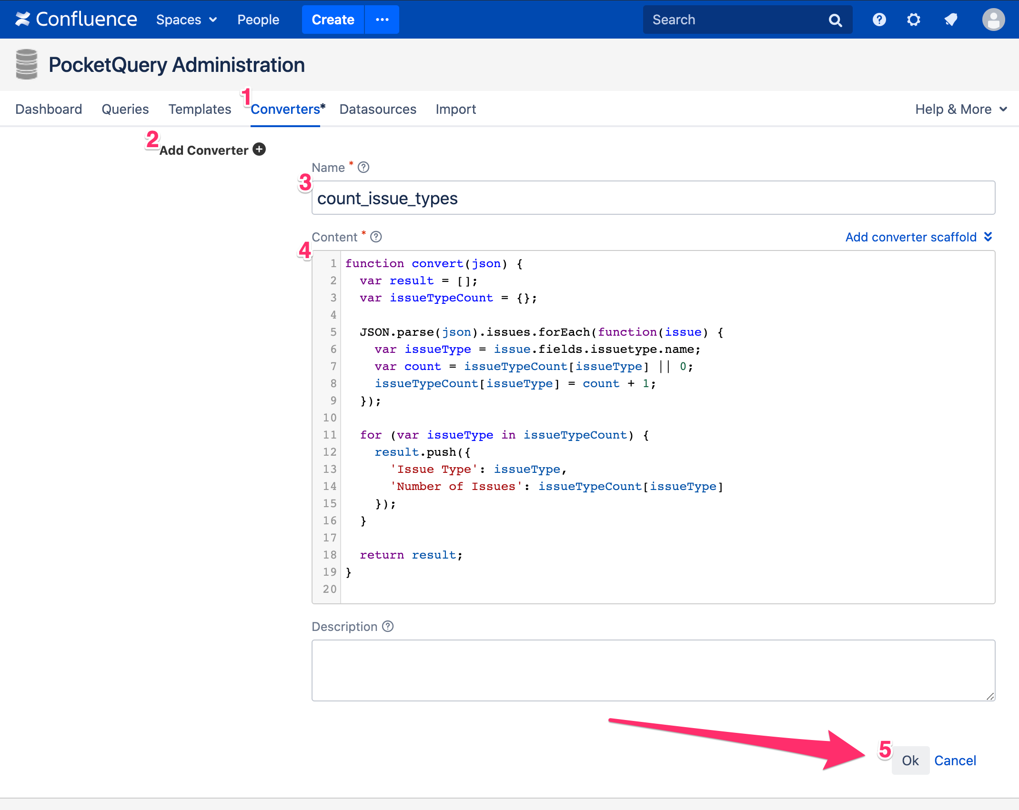Viewport: 1019px width, 810px height.
Task: Select the Converters tab
Action: (x=285, y=109)
